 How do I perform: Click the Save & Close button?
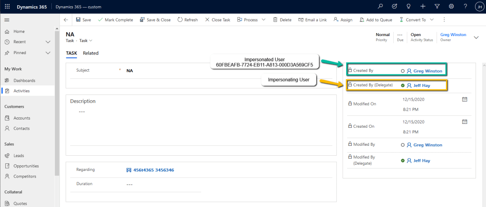[155, 20]
